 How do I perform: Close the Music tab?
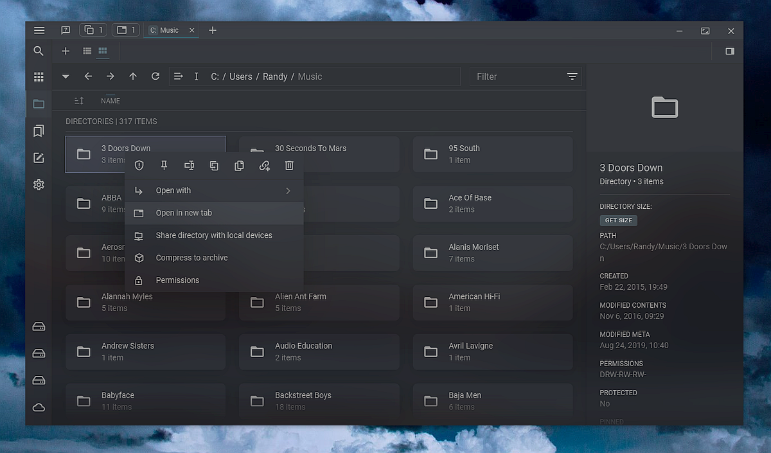[x=191, y=30]
